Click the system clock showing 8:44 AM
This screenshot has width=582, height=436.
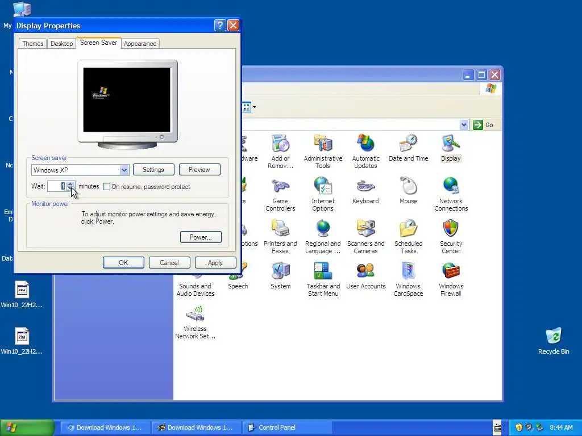click(561, 427)
